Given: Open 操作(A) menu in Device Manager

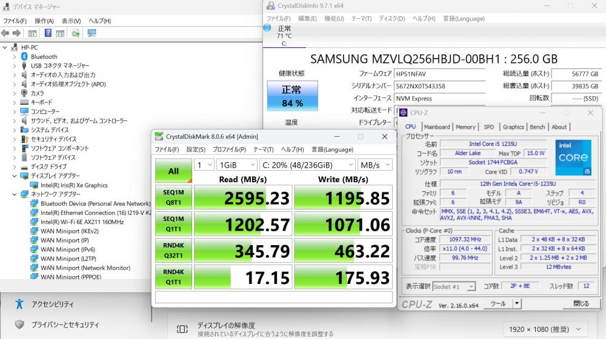Looking at the screenshot, I should click(x=44, y=21).
